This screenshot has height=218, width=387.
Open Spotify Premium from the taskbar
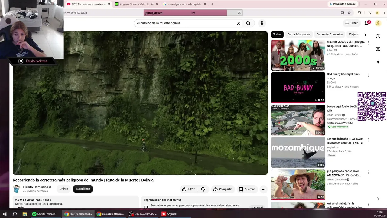(x=44, y=214)
